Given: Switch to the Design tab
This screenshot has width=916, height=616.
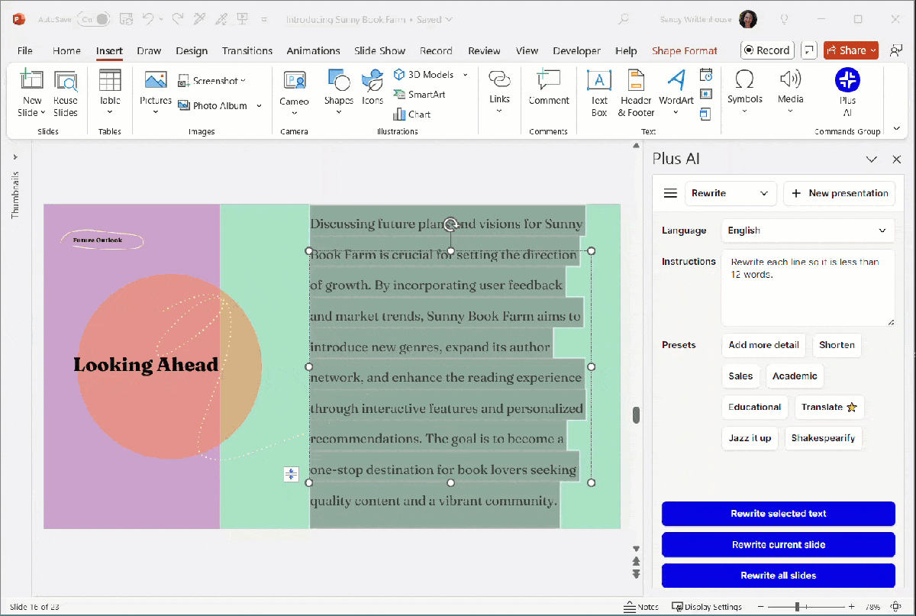Looking at the screenshot, I should (x=192, y=50).
